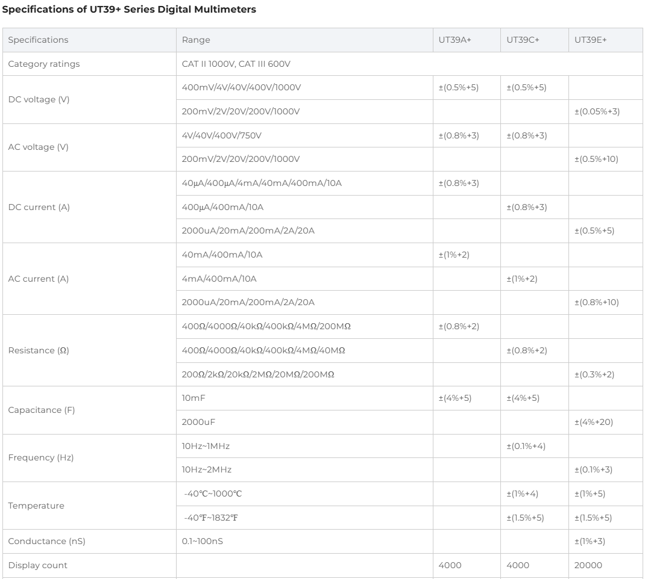Select the 'Range' column header
Viewport: 645px width, 579px height.
pyautogui.click(x=304, y=40)
